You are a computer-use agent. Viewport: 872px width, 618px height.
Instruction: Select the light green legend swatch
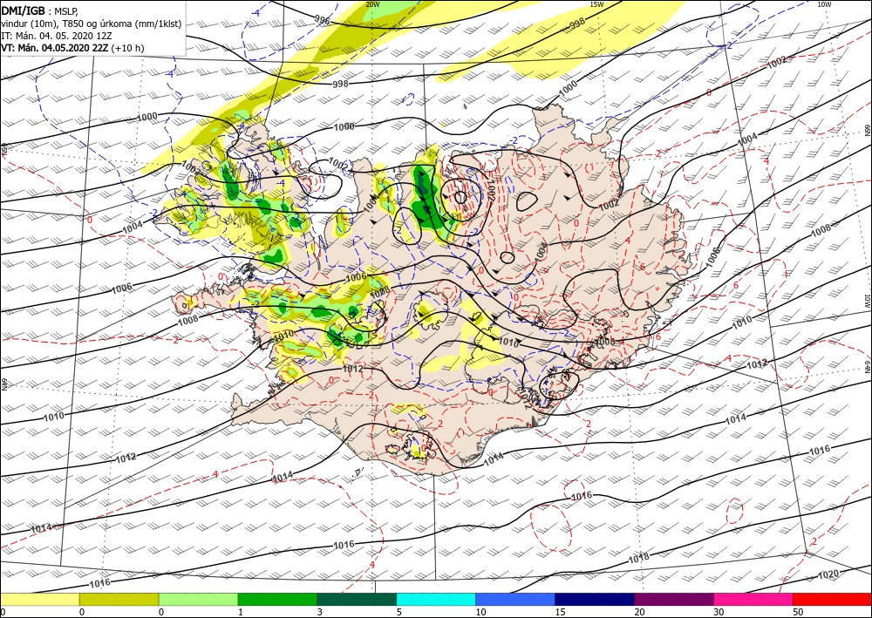point(198,600)
